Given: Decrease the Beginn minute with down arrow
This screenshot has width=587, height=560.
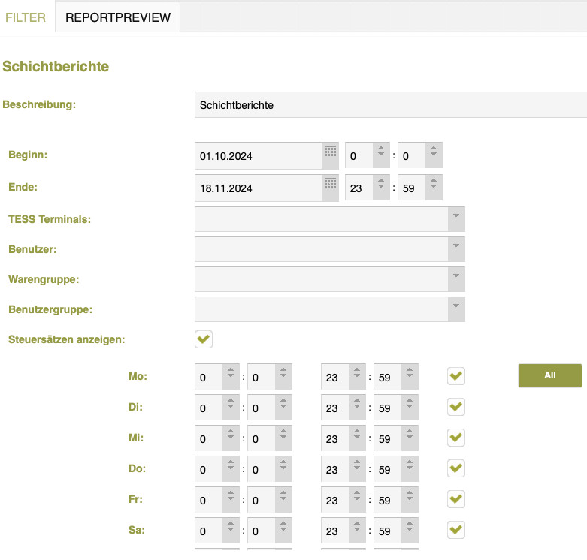Looking at the screenshot, I should tap(434, 154).
